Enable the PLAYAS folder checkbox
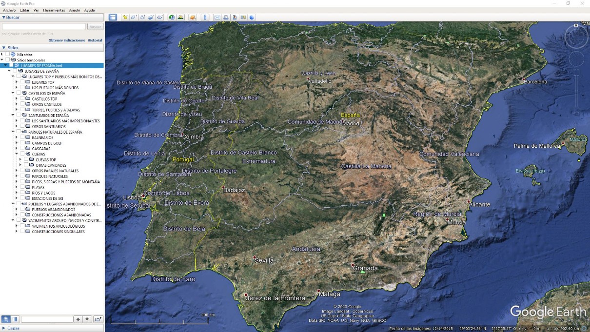The width and height of the screenshot is (590, 332). [22, 188]
